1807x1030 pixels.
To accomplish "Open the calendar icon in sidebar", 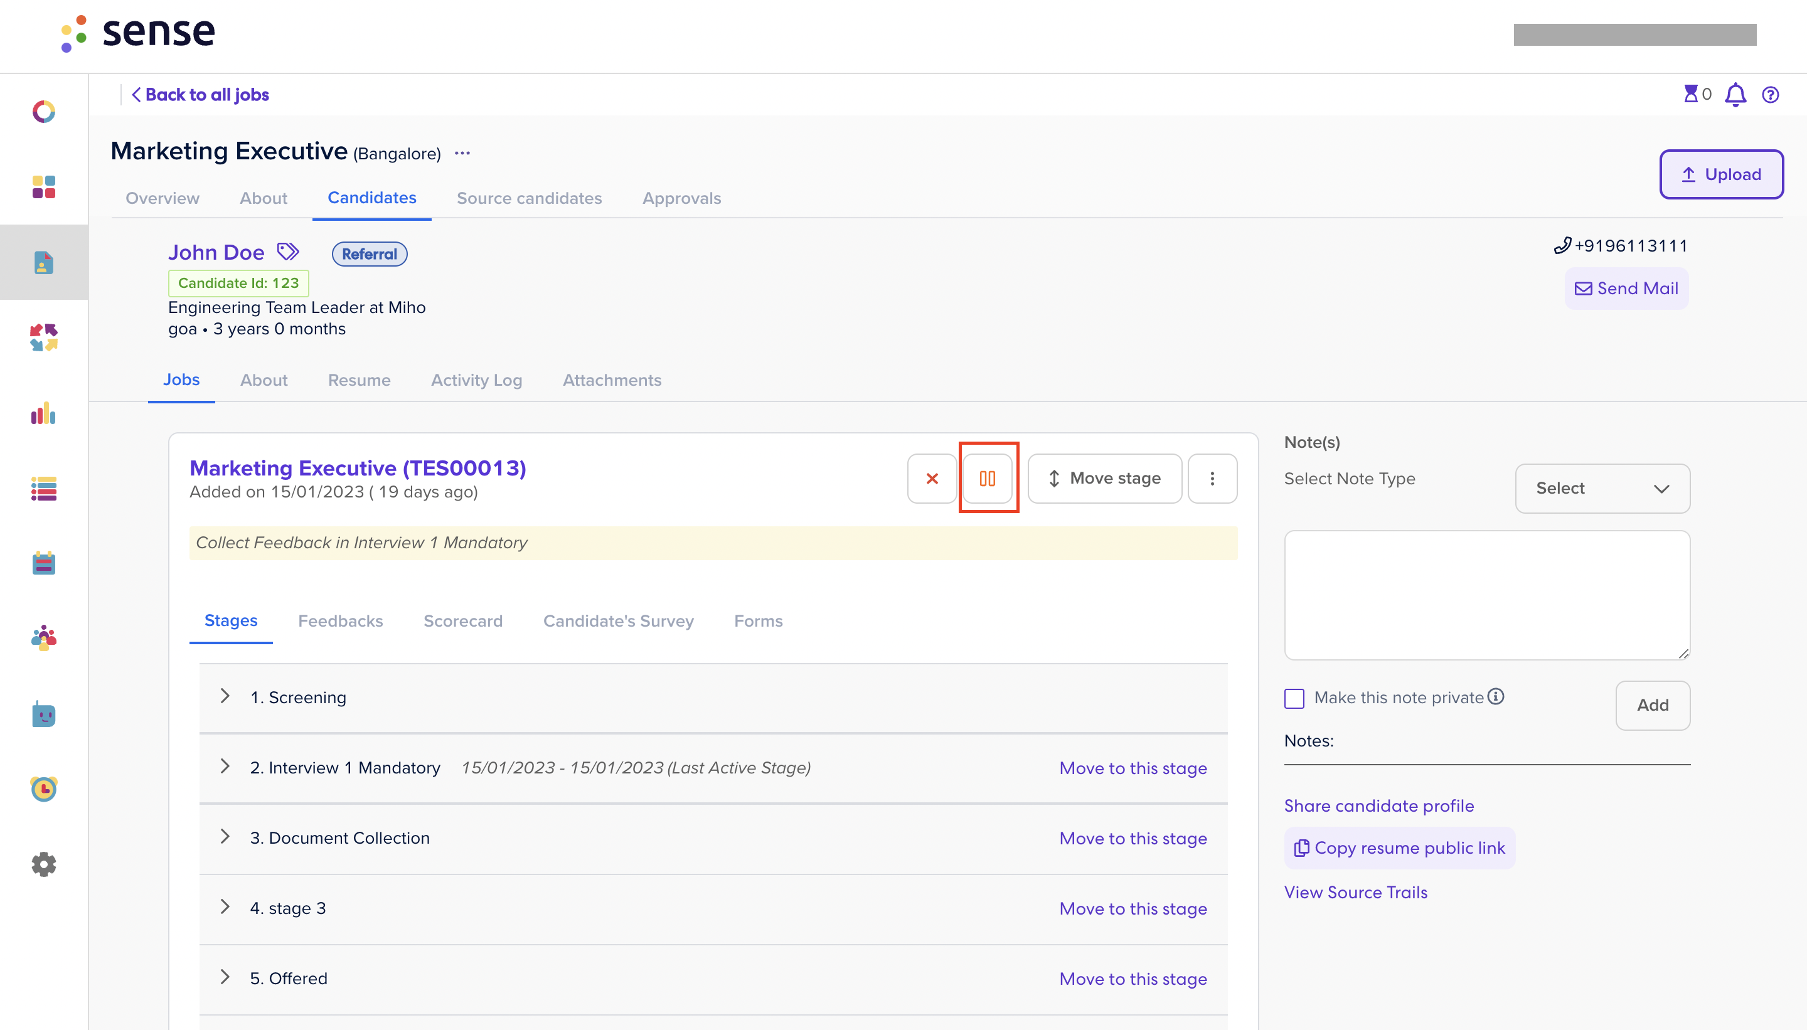I will pyautogui.click(x=44, y=563).
